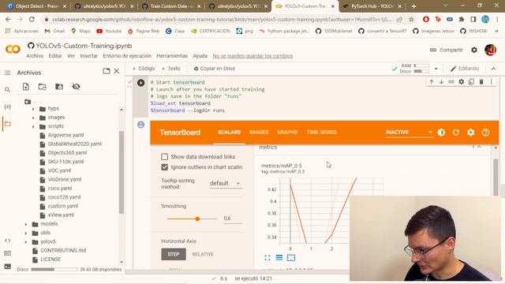Screen dimensions: 505x284
Task: Select STEP horizontal axis
Action: [174, 254]
